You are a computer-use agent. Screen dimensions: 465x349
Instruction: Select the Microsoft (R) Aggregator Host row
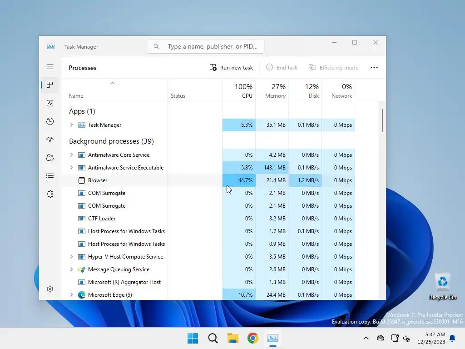[x=208, y=282]
